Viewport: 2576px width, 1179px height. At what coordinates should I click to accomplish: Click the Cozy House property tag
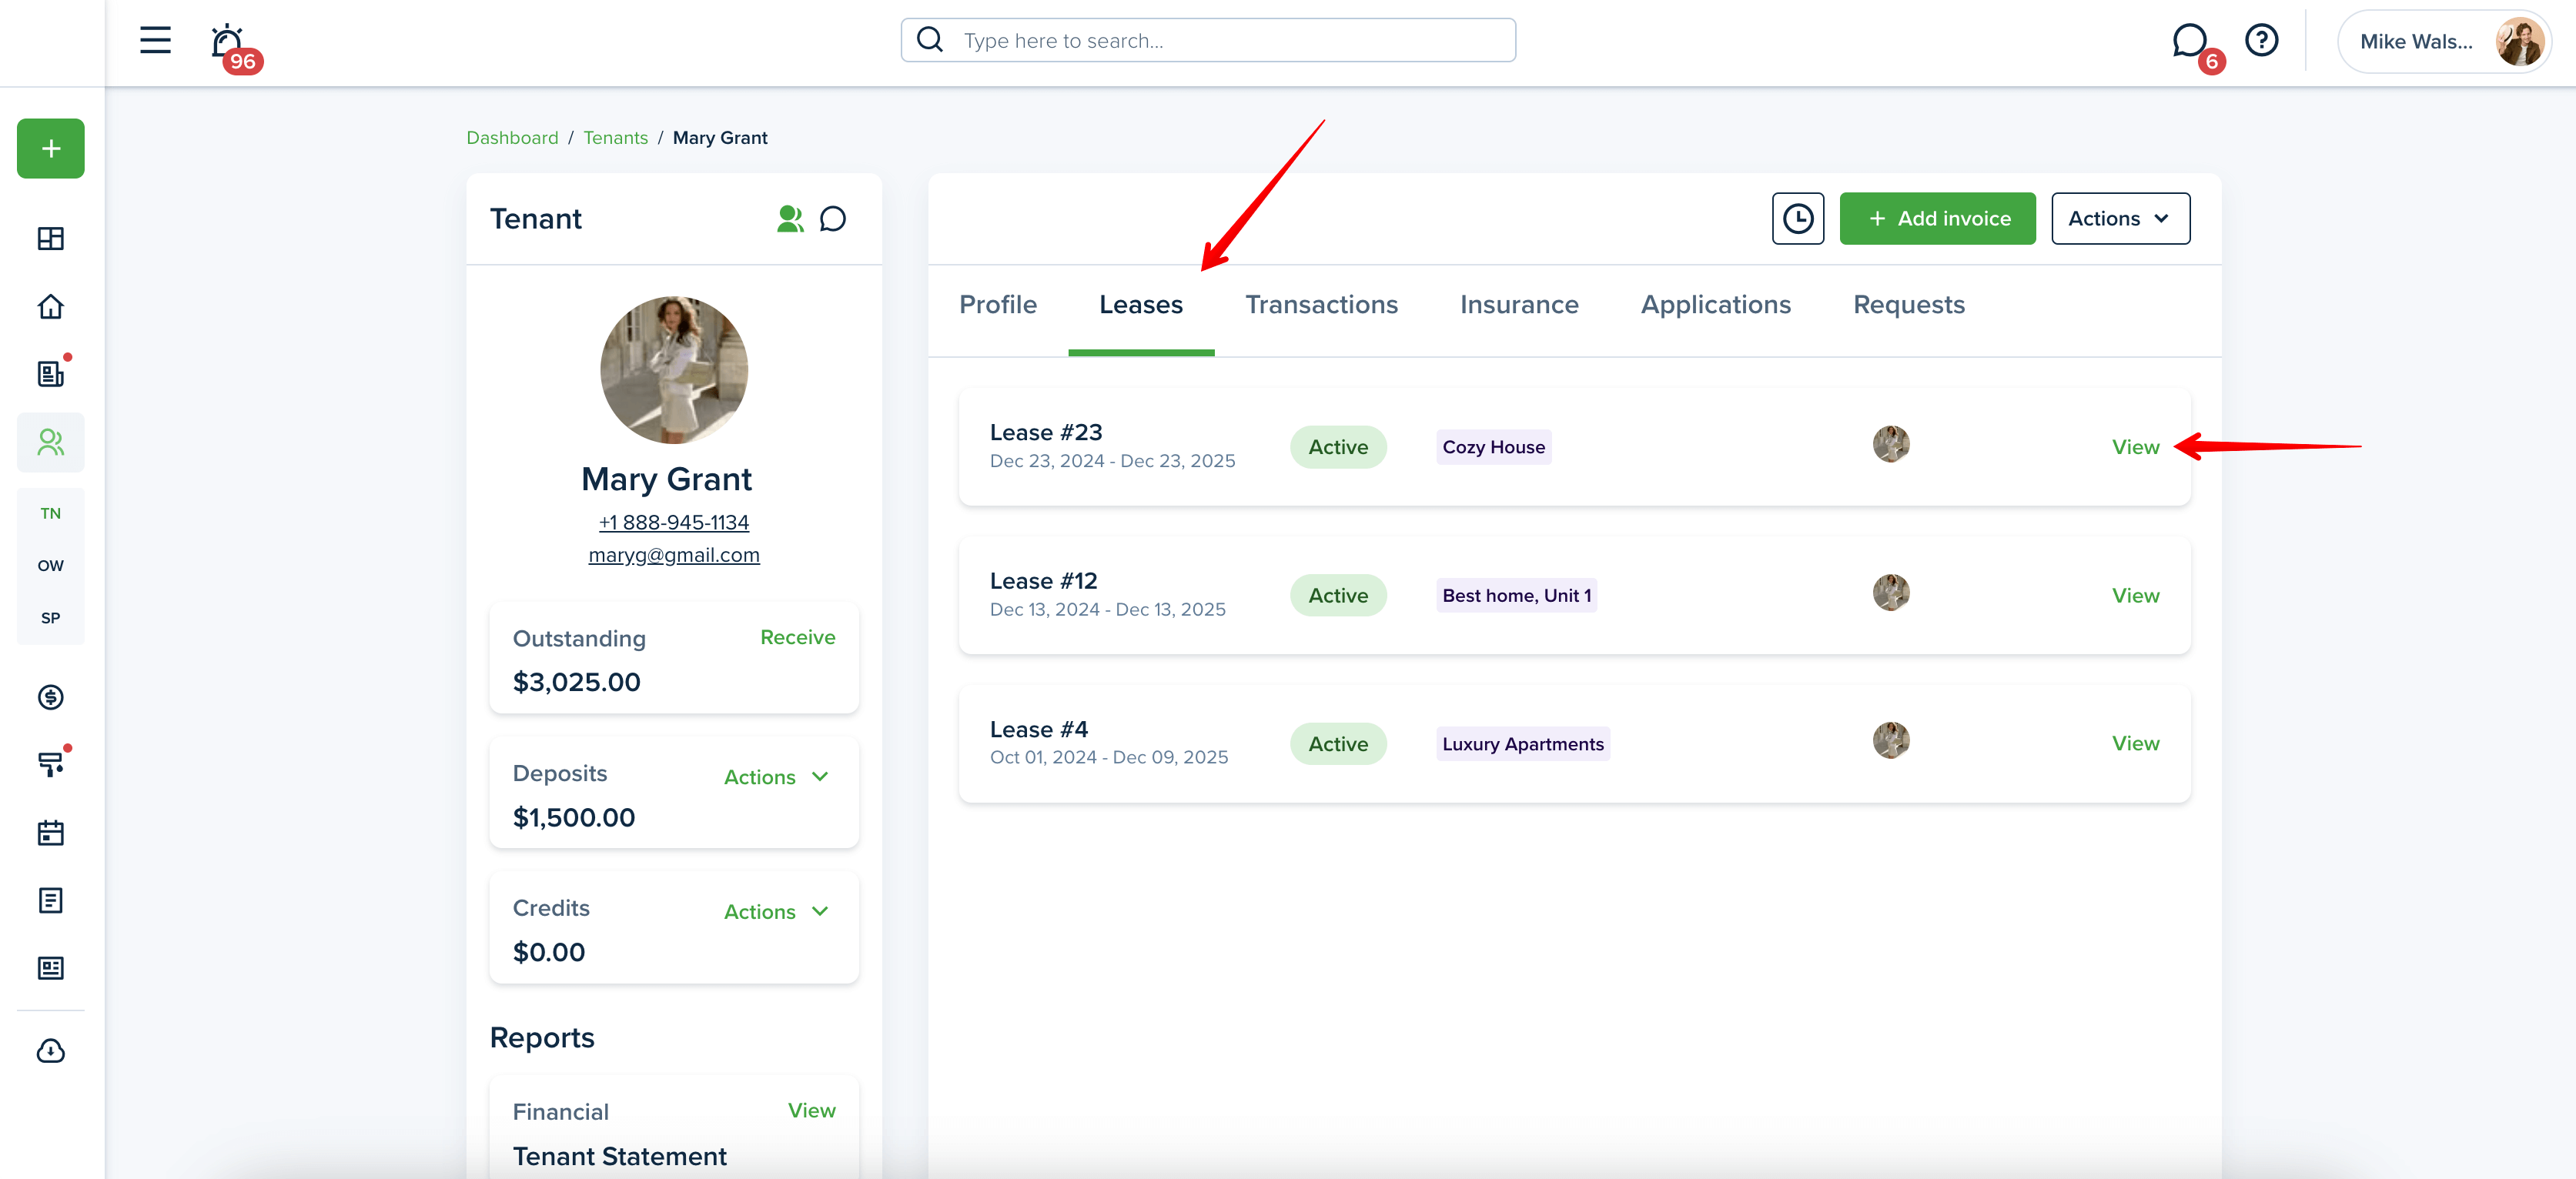click(1493, 447)
